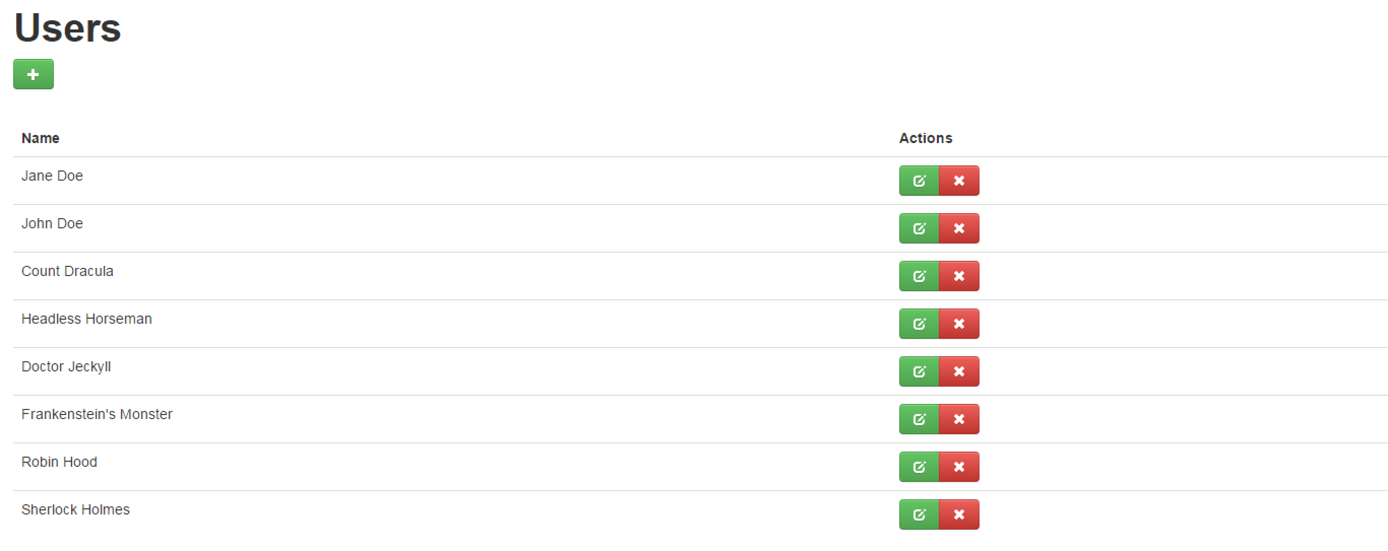
Task: Click the Name column header
Action: [x=41, y=139]
